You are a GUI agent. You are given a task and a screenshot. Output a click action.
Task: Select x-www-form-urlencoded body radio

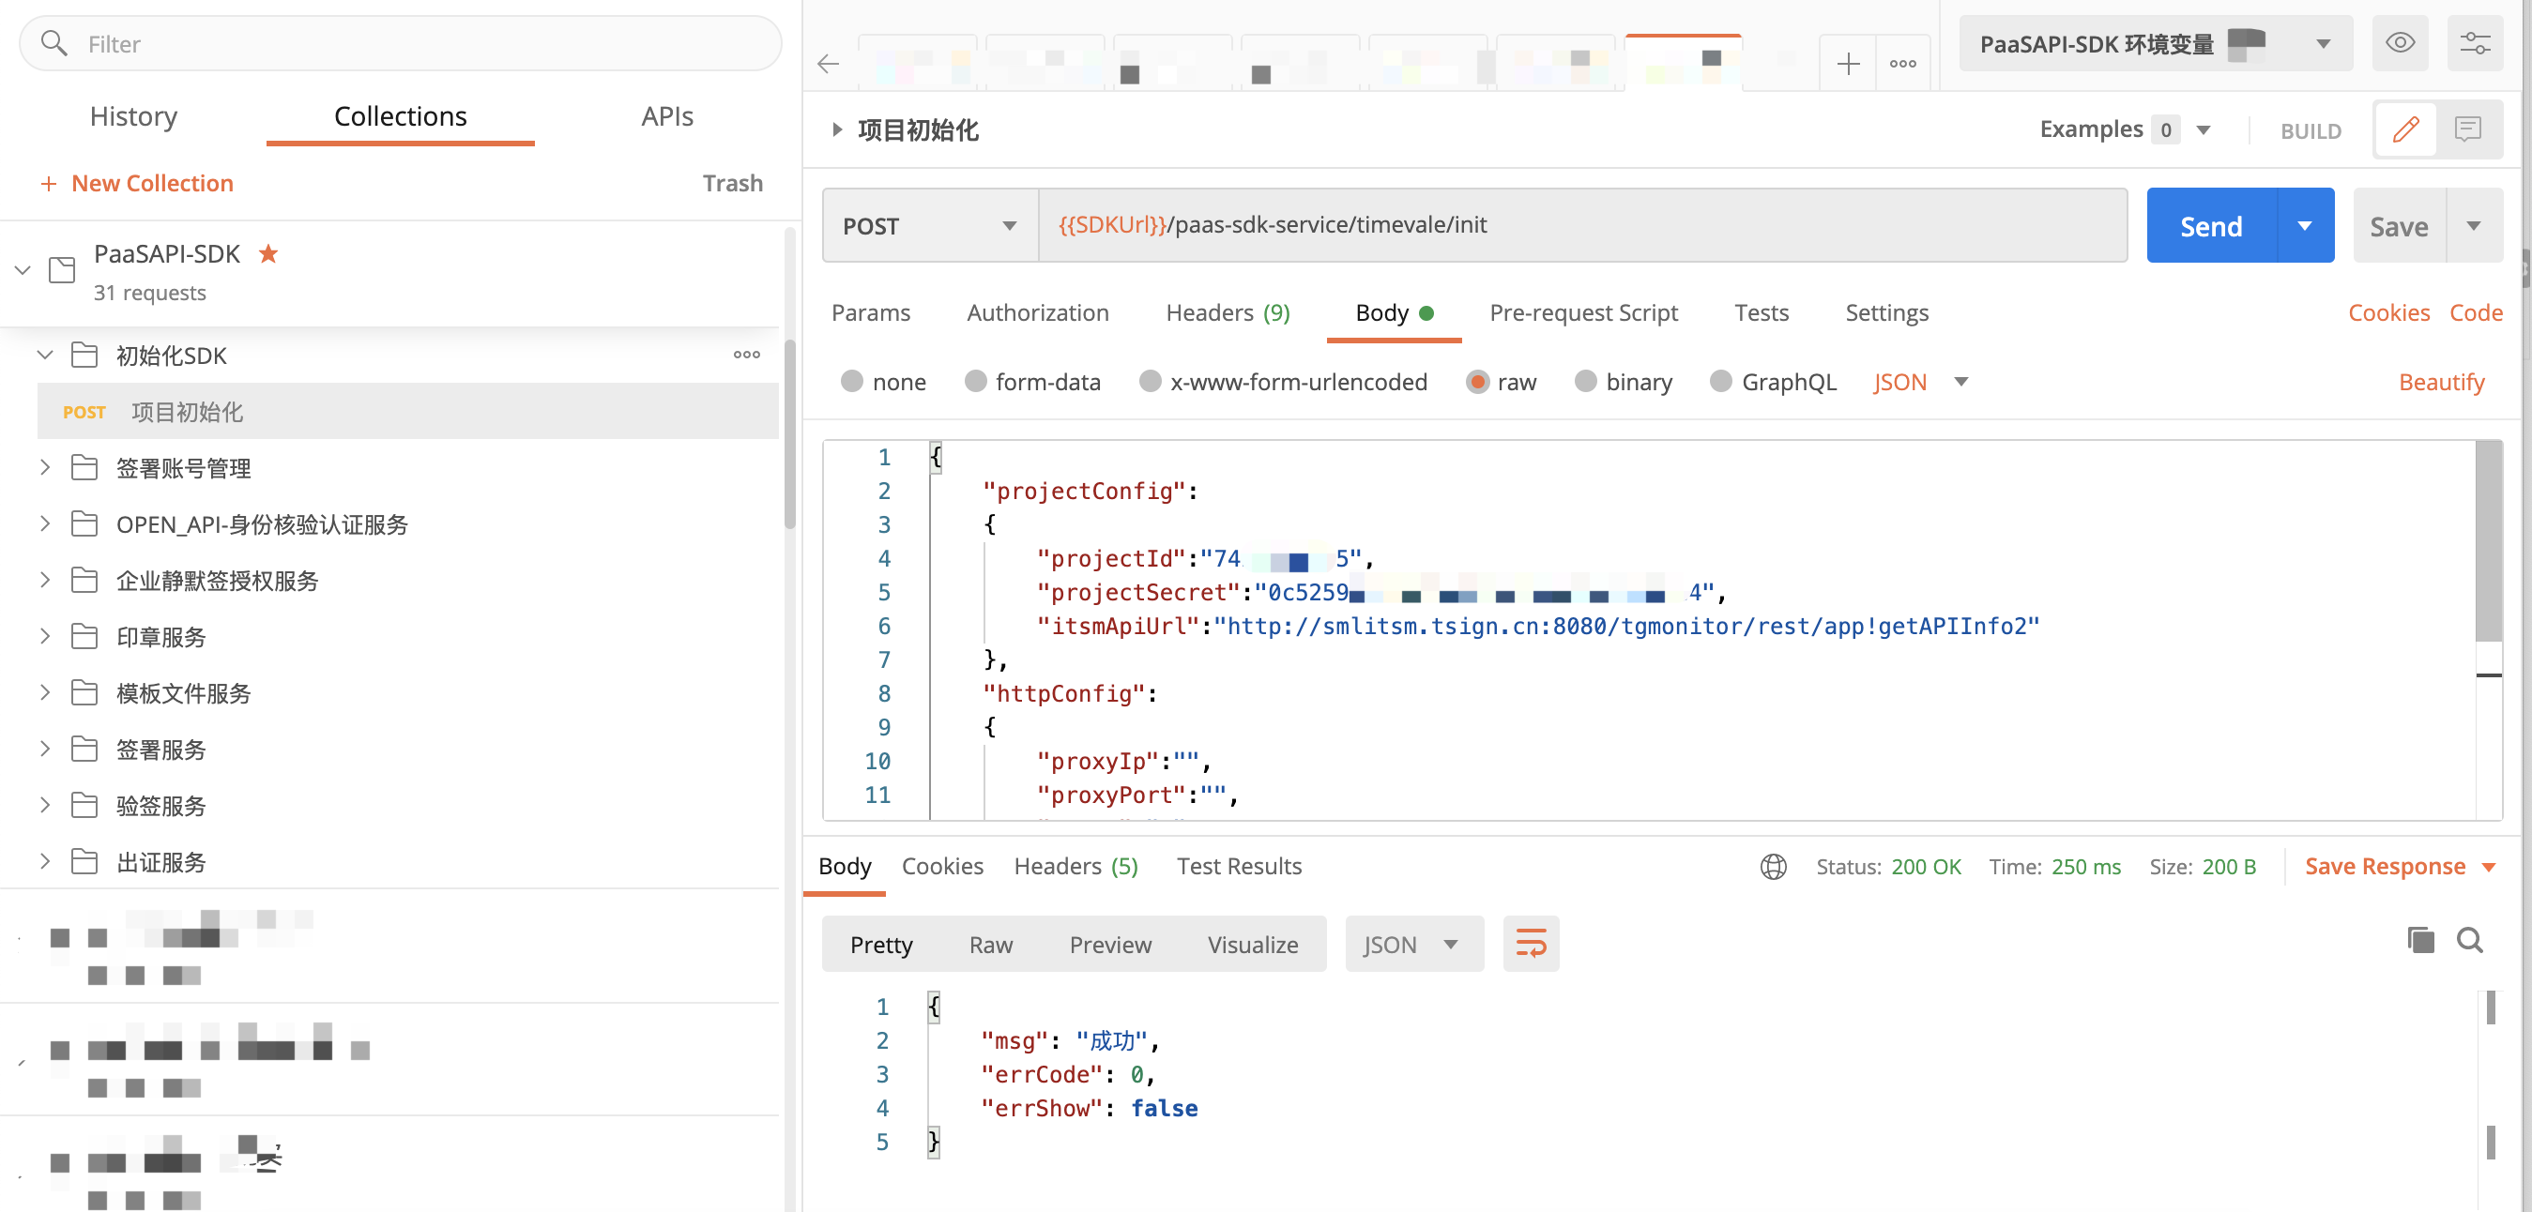tap(1150, 381)
